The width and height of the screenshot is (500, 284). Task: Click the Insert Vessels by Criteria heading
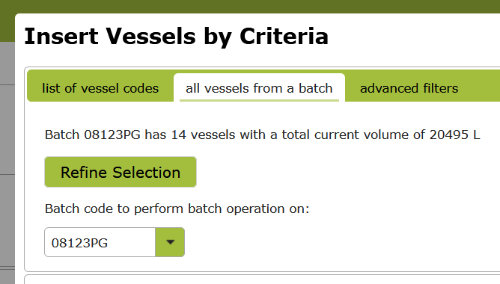pos(177,37)
